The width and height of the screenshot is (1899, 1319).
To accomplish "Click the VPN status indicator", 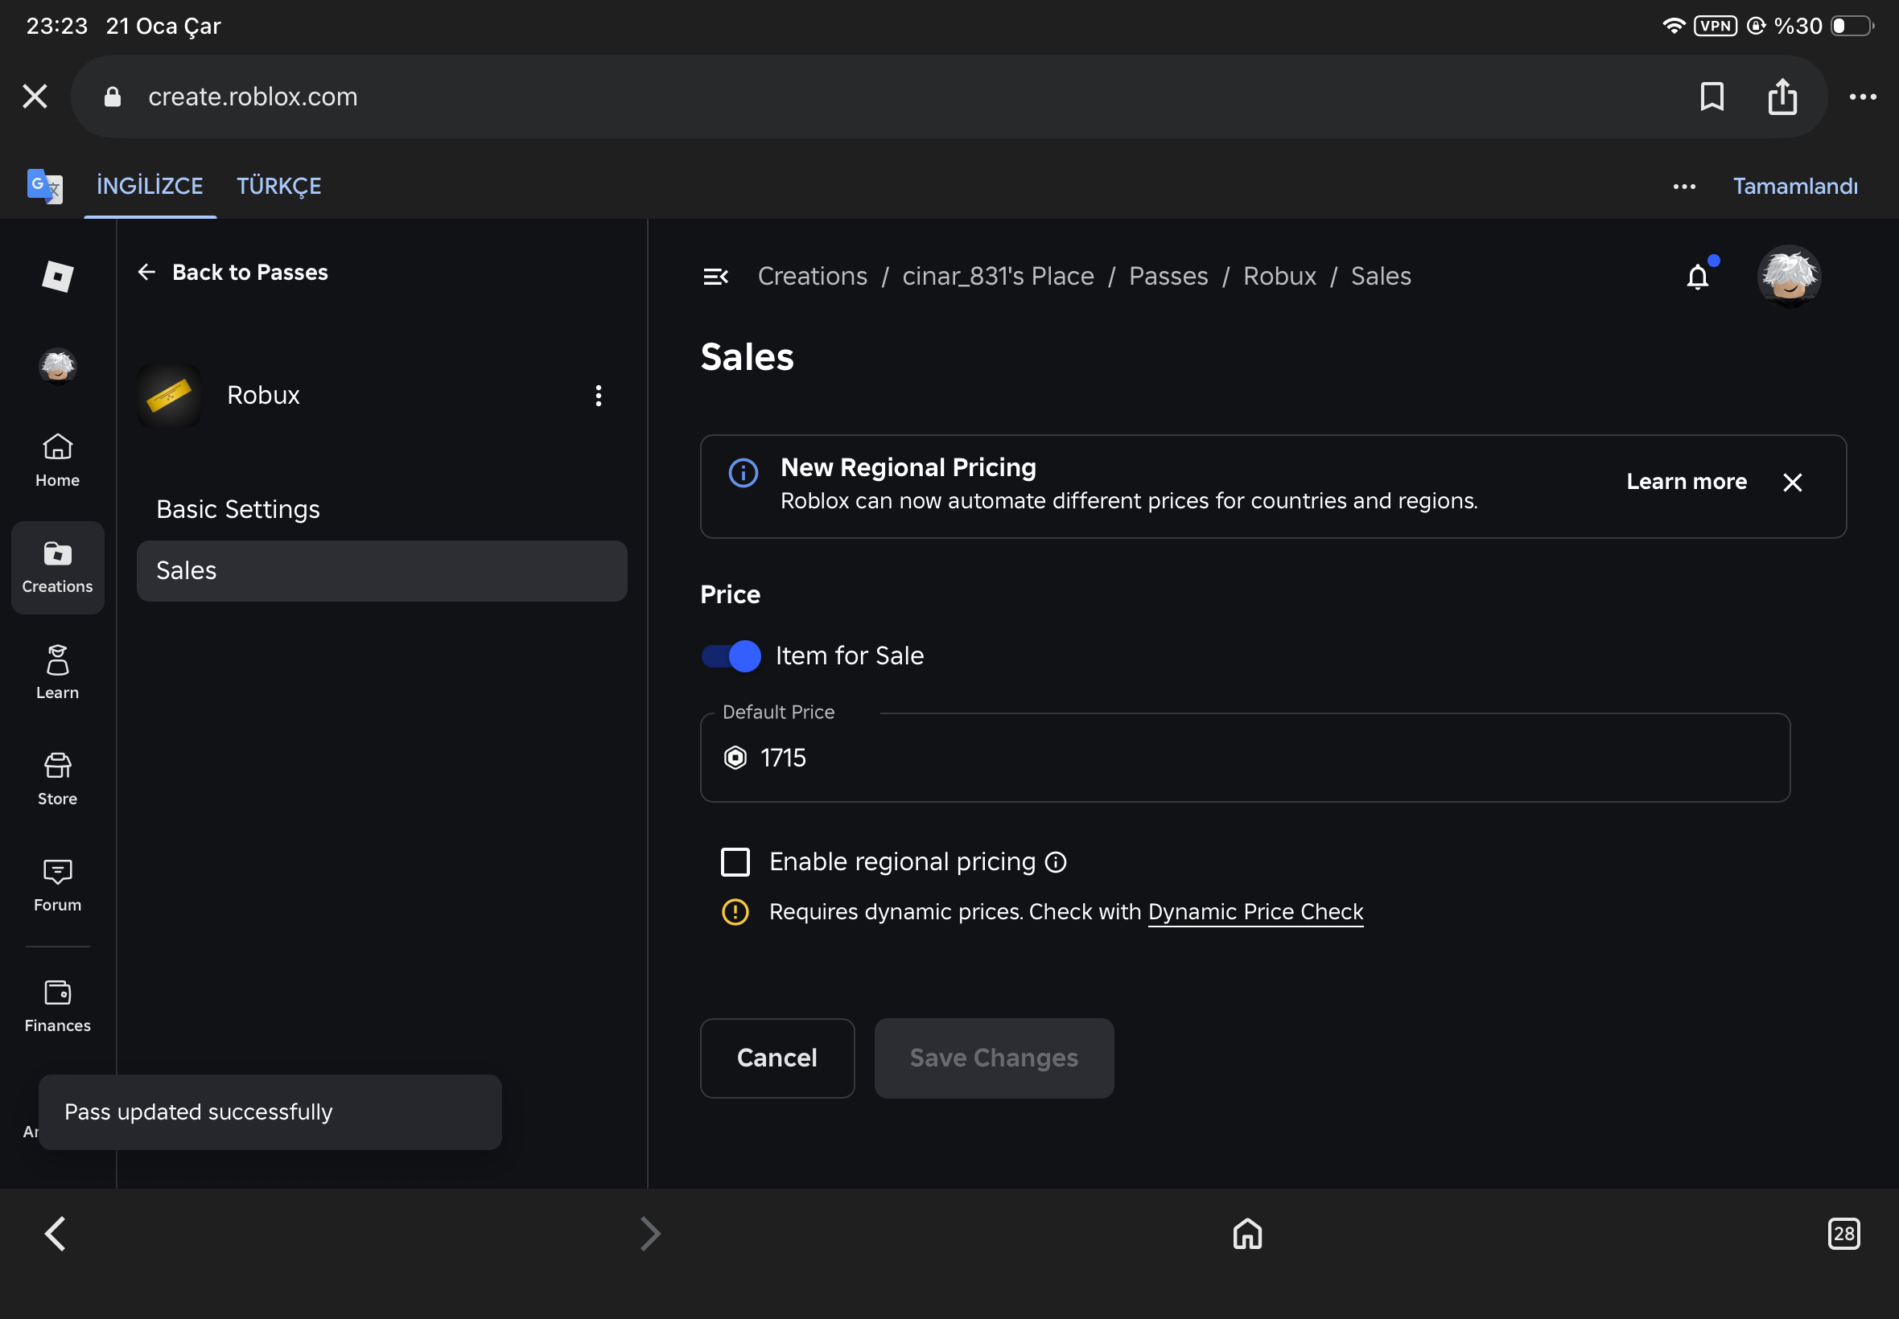I will coord(1716,26).
